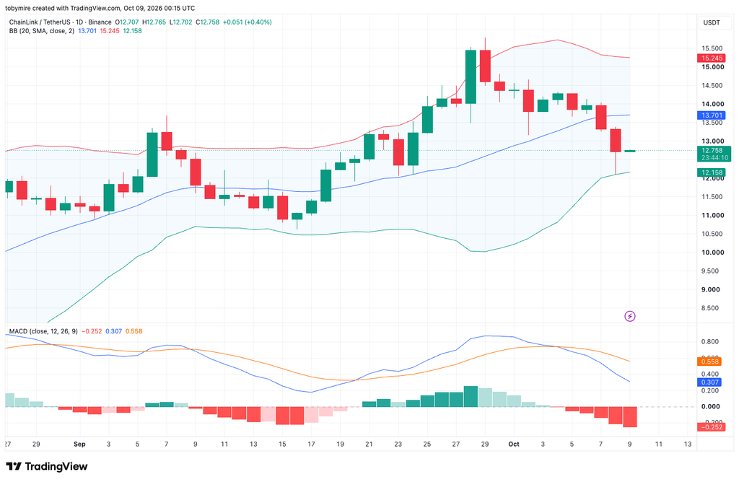Click the blue 13.701 value in the BB legend

tap(87, 31)
